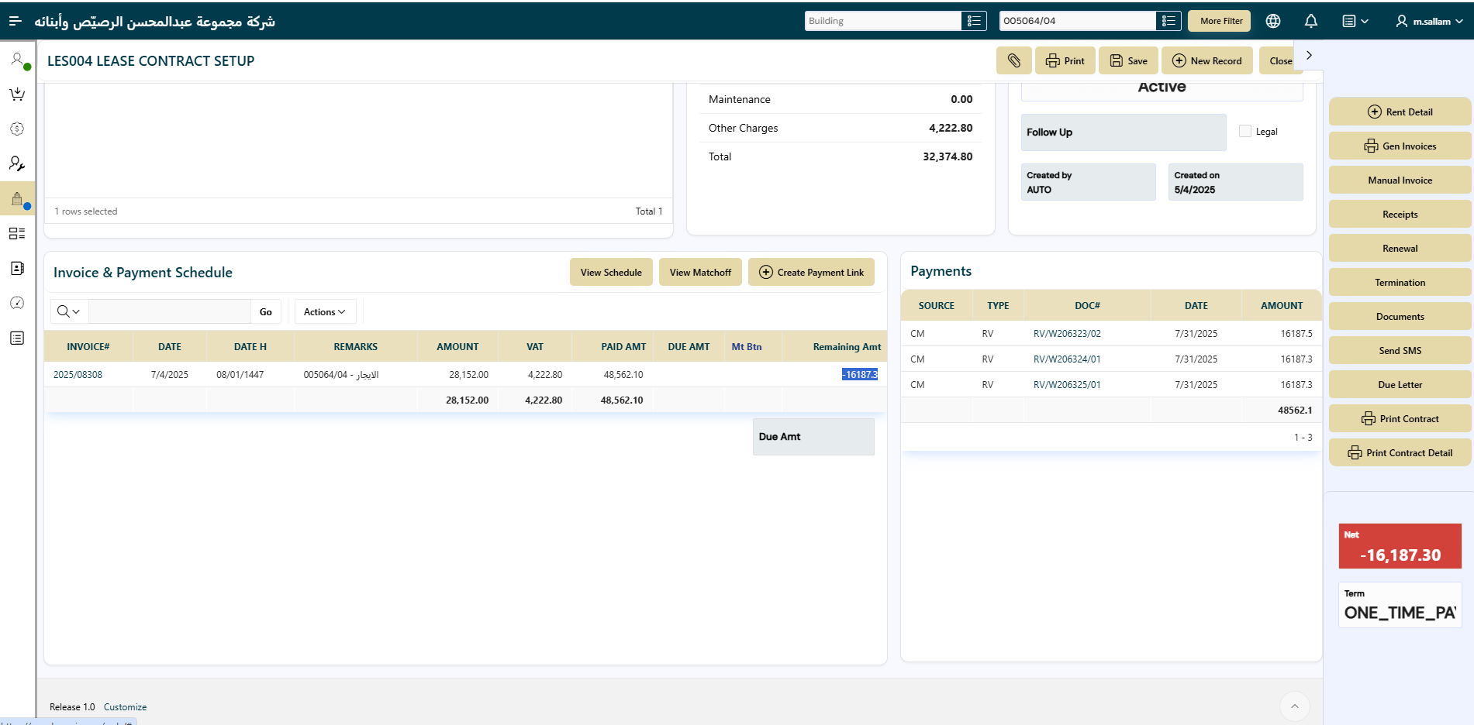Image resolution: width=1474 pixels, height=725 pixels.
Task: Open search column selector dropdown
Action: [x=69, y=312]
